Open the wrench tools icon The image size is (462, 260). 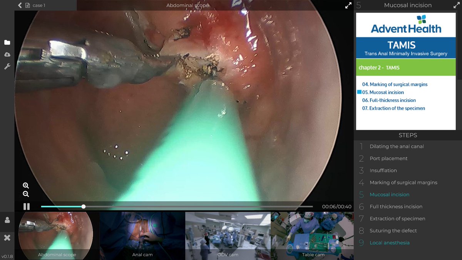(7, 66)
